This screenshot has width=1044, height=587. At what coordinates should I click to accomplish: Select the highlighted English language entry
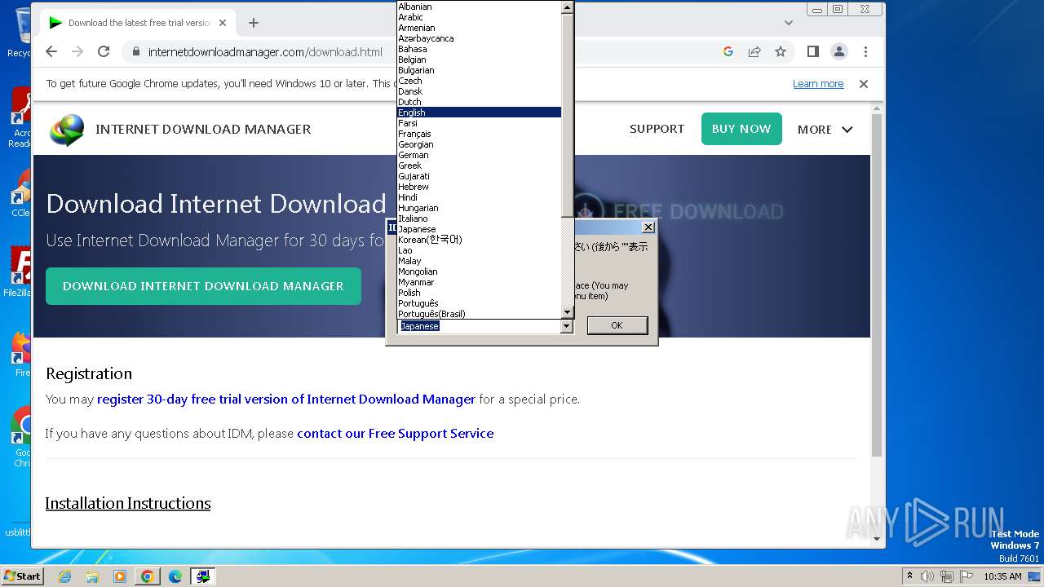tap(480, 113)
